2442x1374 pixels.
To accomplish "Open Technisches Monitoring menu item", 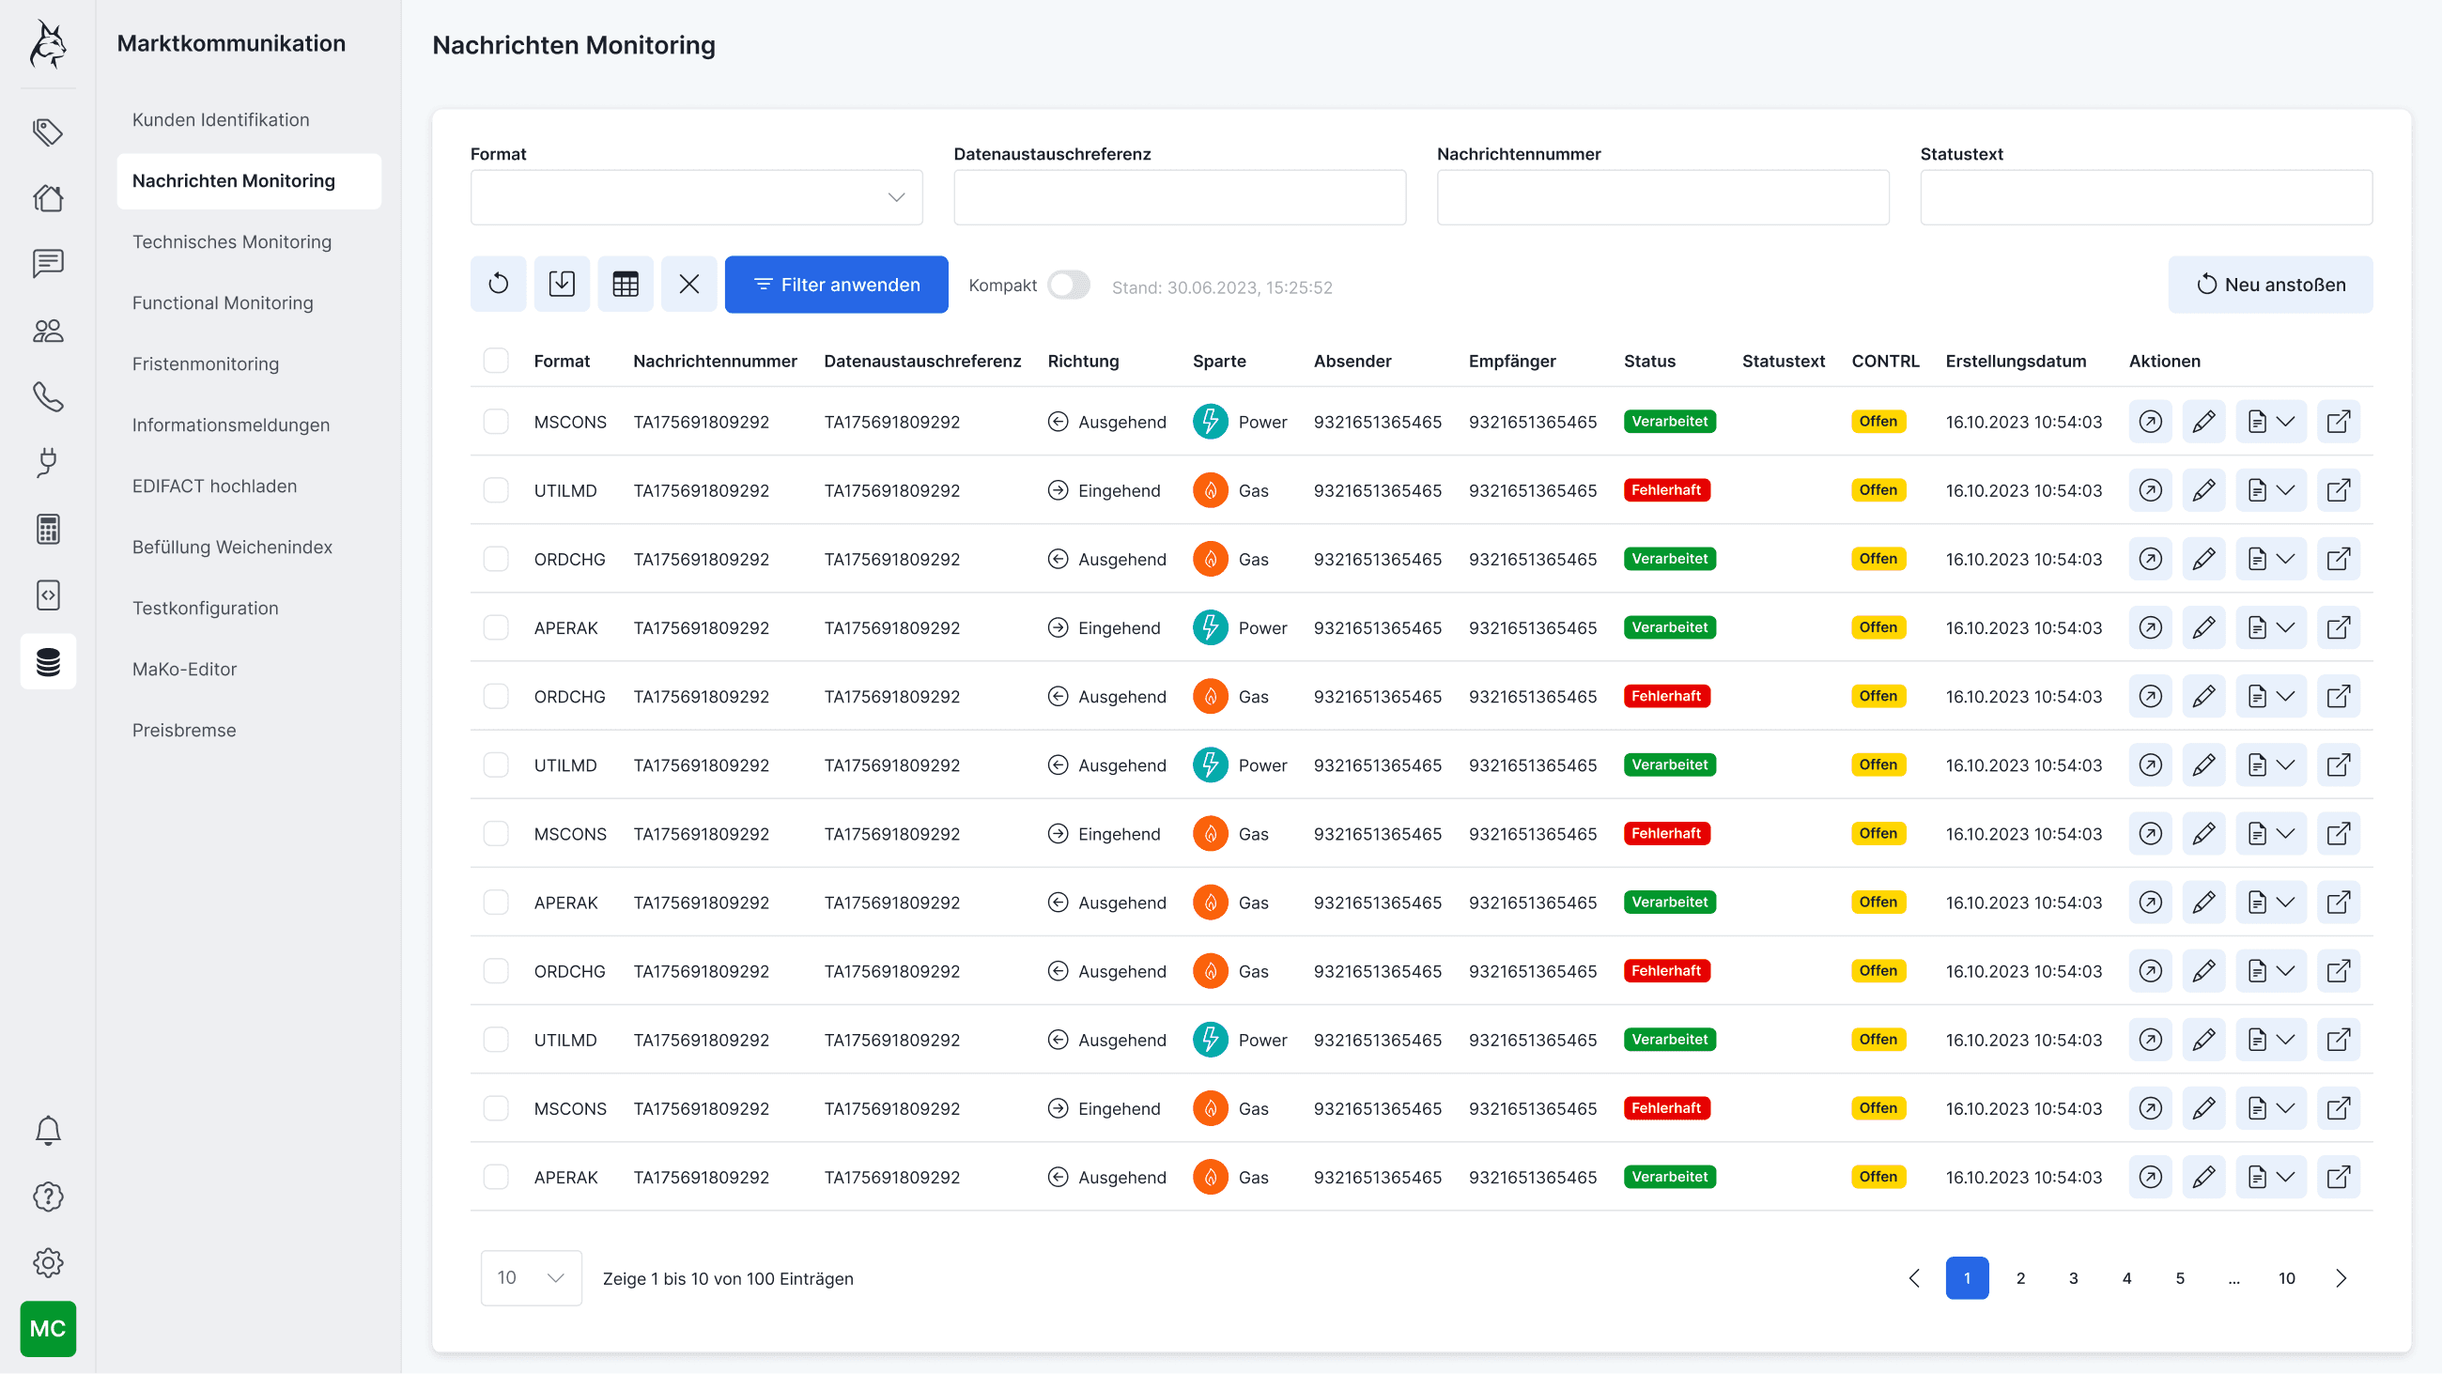I will click(x=231, y=241).
